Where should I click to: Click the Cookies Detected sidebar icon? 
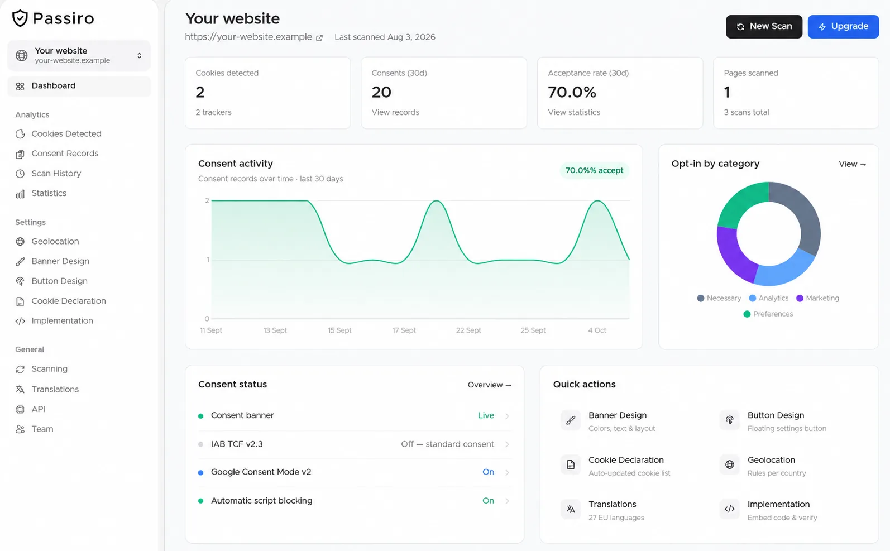click(x=20, y=134)
